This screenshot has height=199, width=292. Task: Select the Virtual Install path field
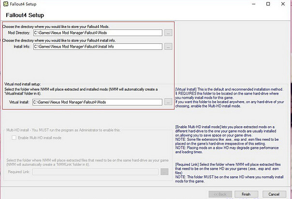click(x=97, y=102)
